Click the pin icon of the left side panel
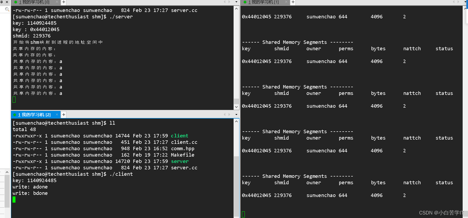 (x=2, y=2)
